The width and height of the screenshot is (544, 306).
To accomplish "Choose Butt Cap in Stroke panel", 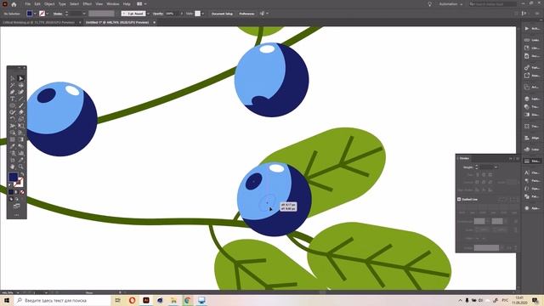I will pos(478,175).
